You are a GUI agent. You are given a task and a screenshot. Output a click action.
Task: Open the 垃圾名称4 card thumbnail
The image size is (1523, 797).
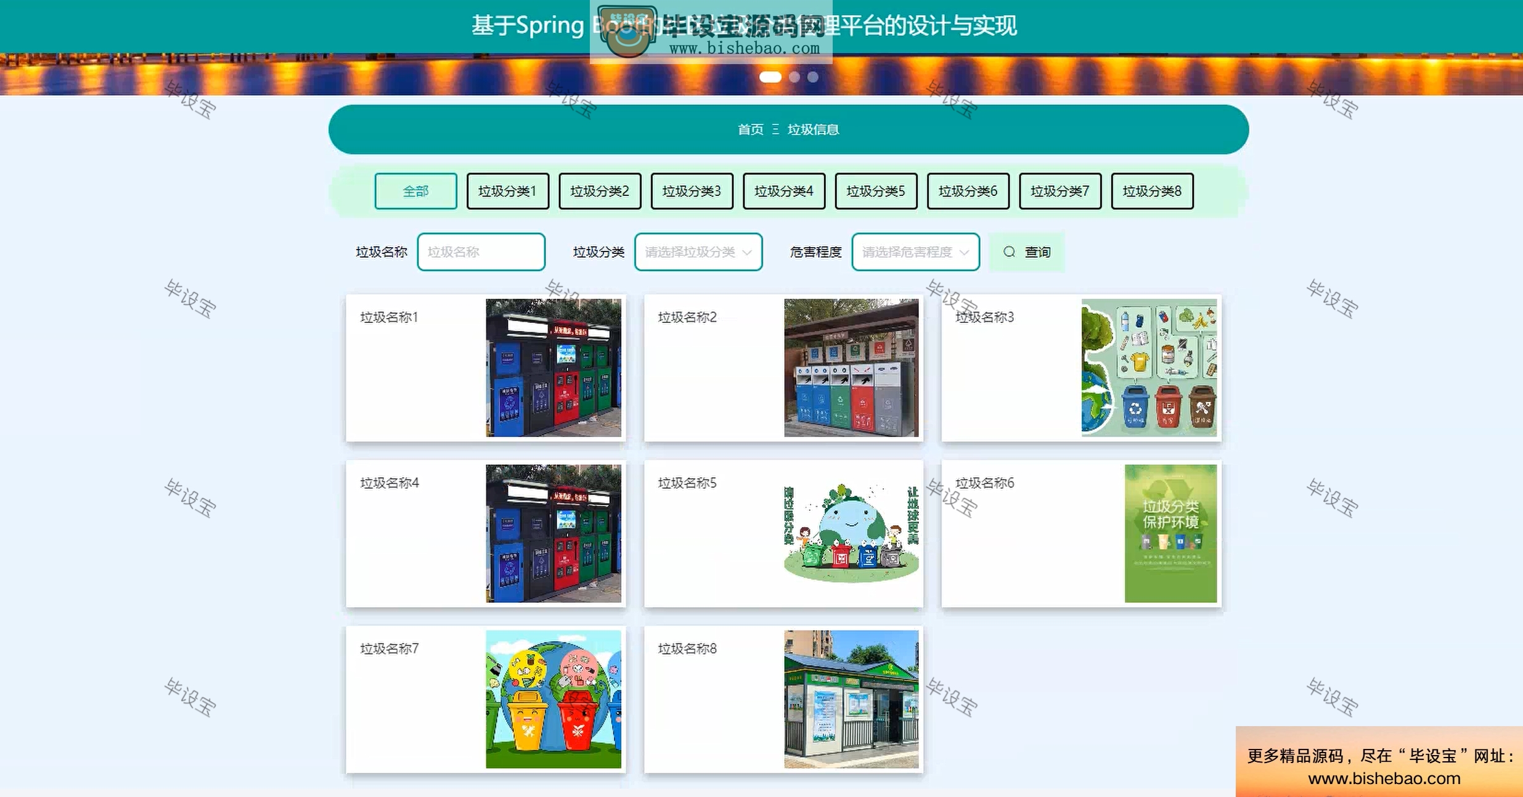tap(553, 534)
